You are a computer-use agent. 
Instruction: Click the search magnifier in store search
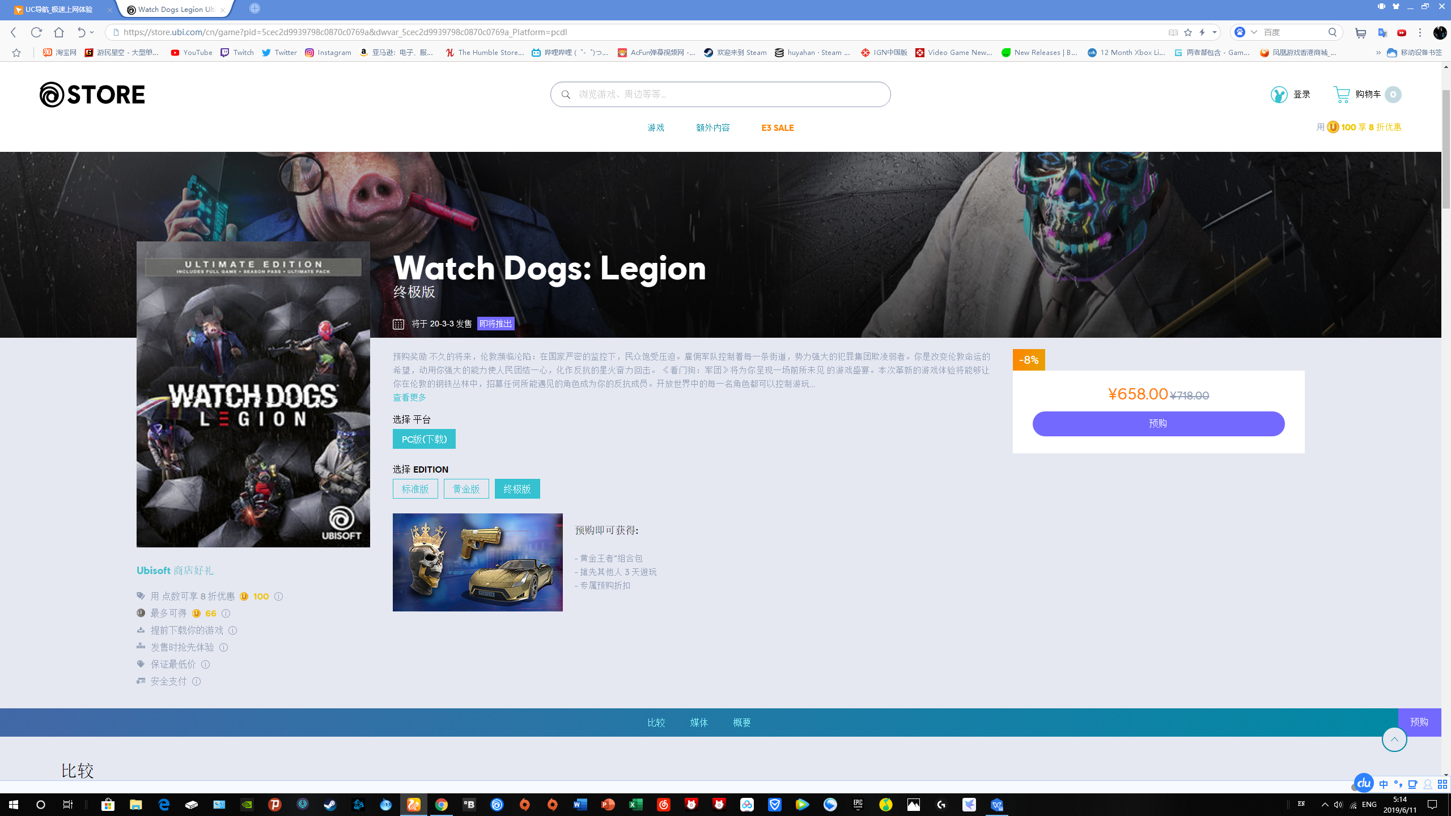tap(566, 95)
